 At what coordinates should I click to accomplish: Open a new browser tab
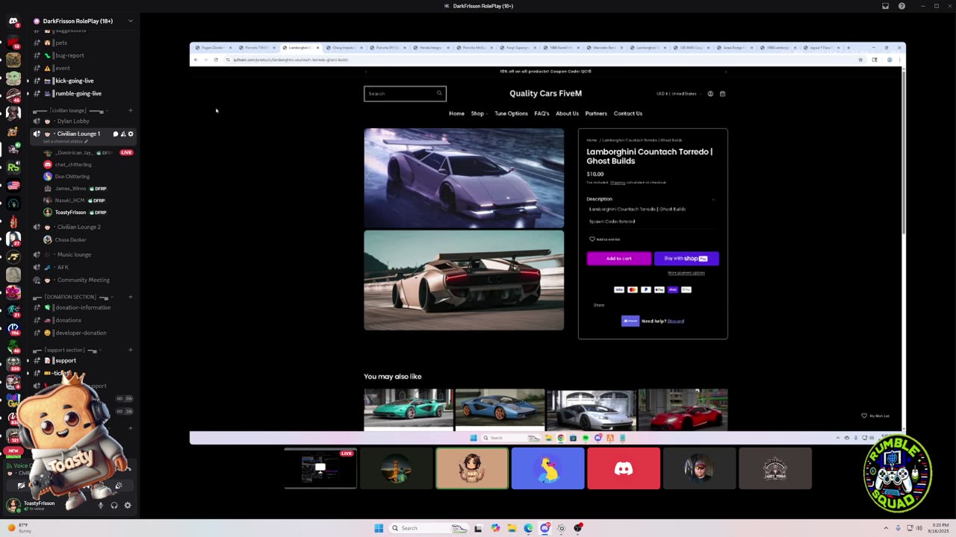[x=848, y=48]
